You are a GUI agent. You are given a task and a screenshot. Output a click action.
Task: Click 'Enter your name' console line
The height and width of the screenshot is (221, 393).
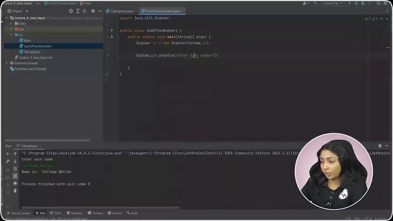[x=37, y=160]
